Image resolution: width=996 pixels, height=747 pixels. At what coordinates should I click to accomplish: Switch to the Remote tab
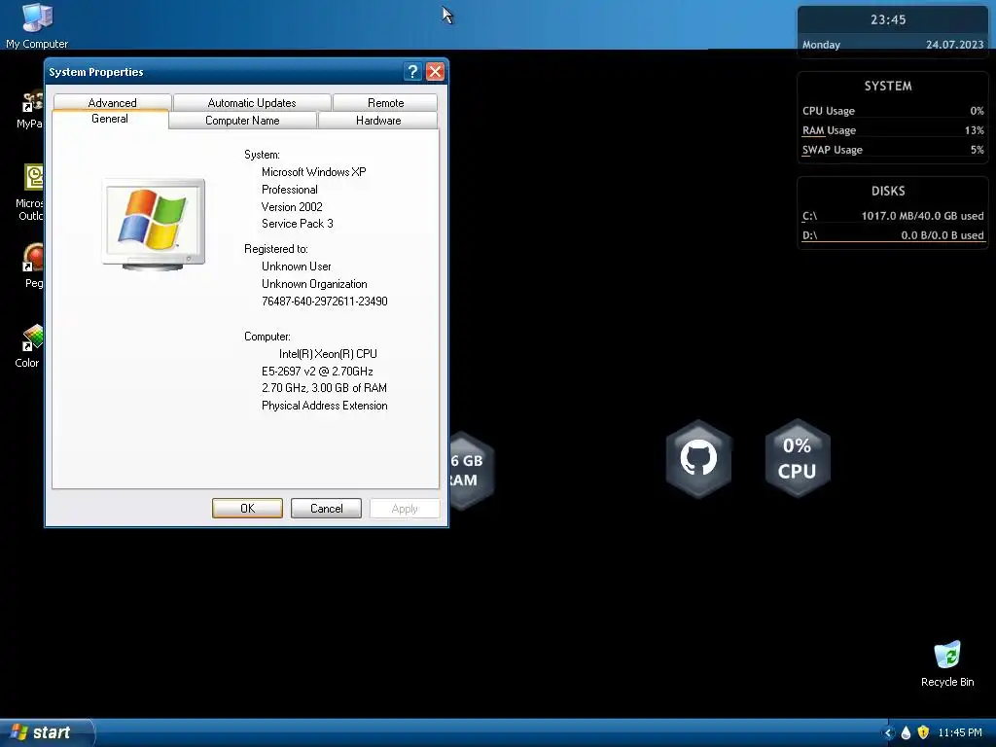click(x=385, y=102)
